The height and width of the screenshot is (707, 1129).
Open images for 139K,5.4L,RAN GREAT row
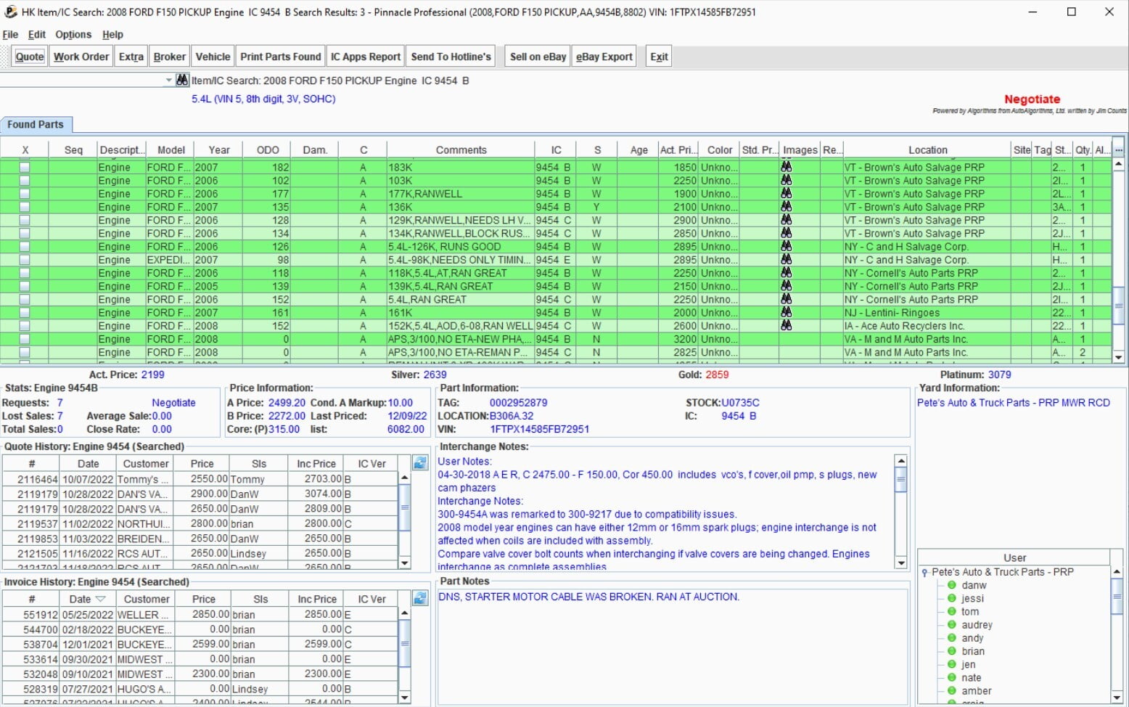[x=786, y=286]
